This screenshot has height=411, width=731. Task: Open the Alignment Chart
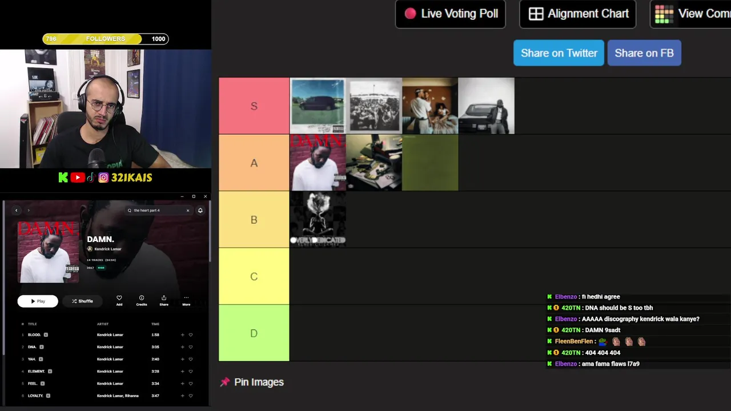[x=578, y=14]
